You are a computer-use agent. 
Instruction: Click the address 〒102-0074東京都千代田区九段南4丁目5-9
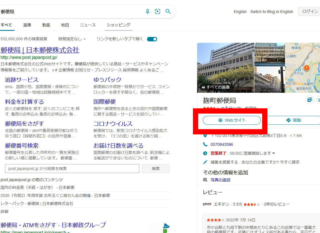coord(248,136)
